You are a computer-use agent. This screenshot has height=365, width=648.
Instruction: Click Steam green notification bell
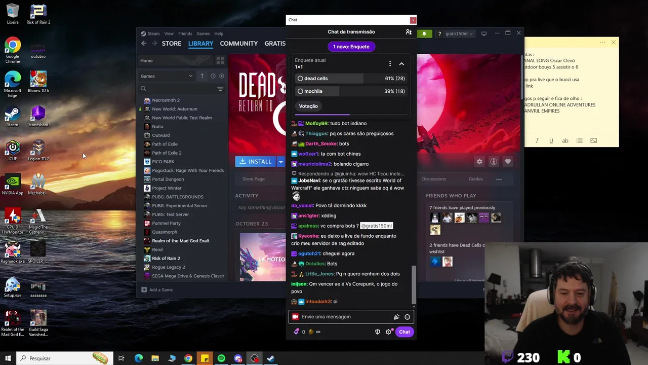point(424,33)
